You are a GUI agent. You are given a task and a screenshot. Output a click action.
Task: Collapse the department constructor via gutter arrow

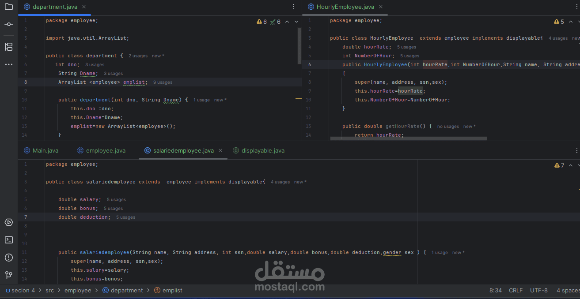pyautogui.click(x=39, y=100)
